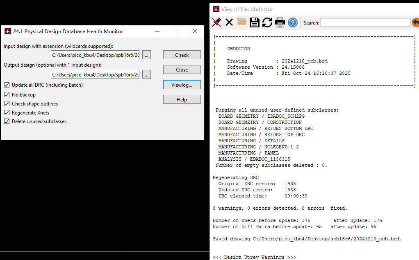Image resolution: width=419 pixels, height=260 pixels.
Task: Click 'Original DRC errors: 1938' line
Action: coord(257,184)
